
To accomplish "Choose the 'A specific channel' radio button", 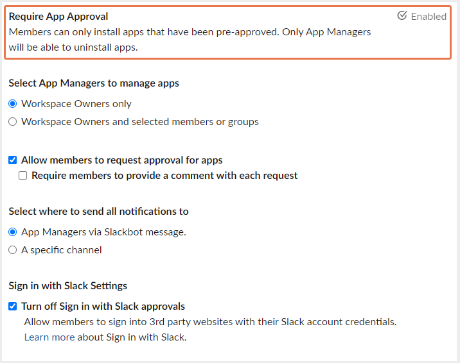I will point(13,250).
